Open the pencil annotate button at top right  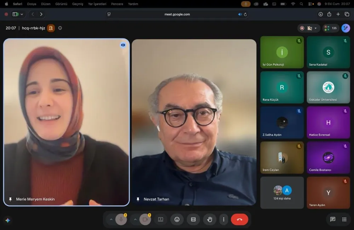[346, 28]
